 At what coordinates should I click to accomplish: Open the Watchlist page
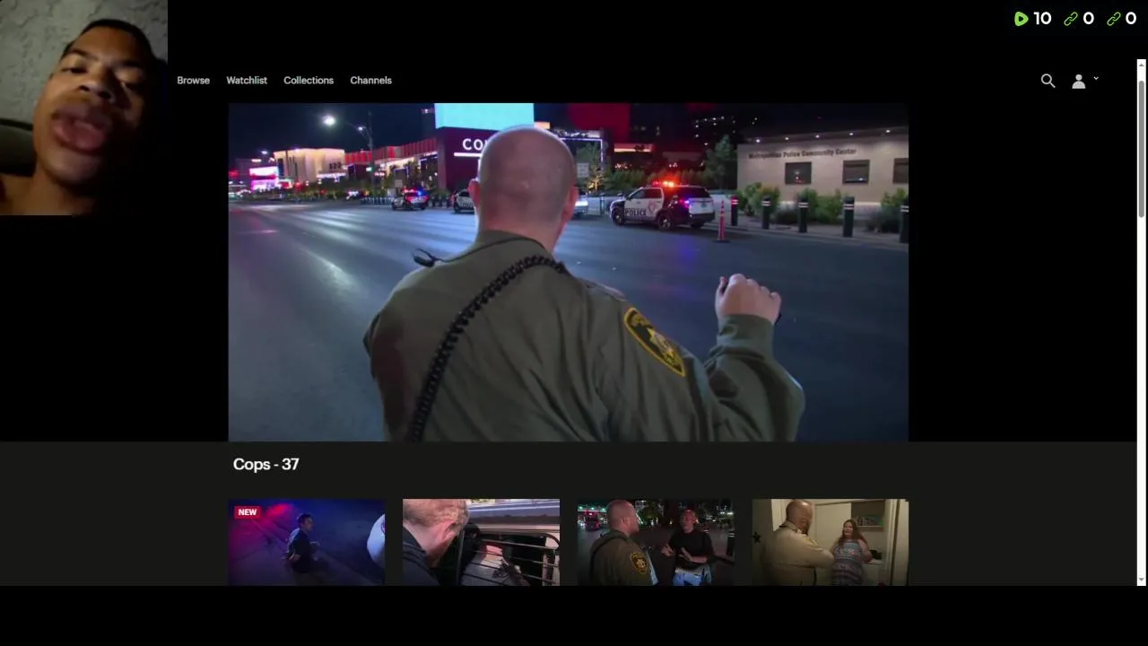(247, 81)
